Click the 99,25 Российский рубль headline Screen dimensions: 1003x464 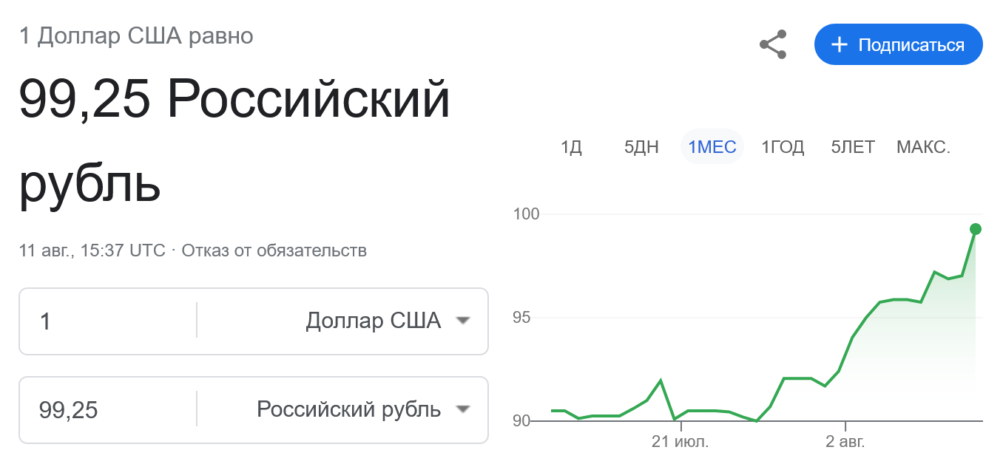tap(234, 140)
